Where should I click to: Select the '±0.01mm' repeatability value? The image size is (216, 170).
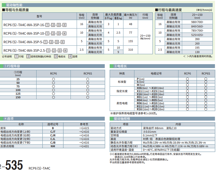click(x=149, y=132)
